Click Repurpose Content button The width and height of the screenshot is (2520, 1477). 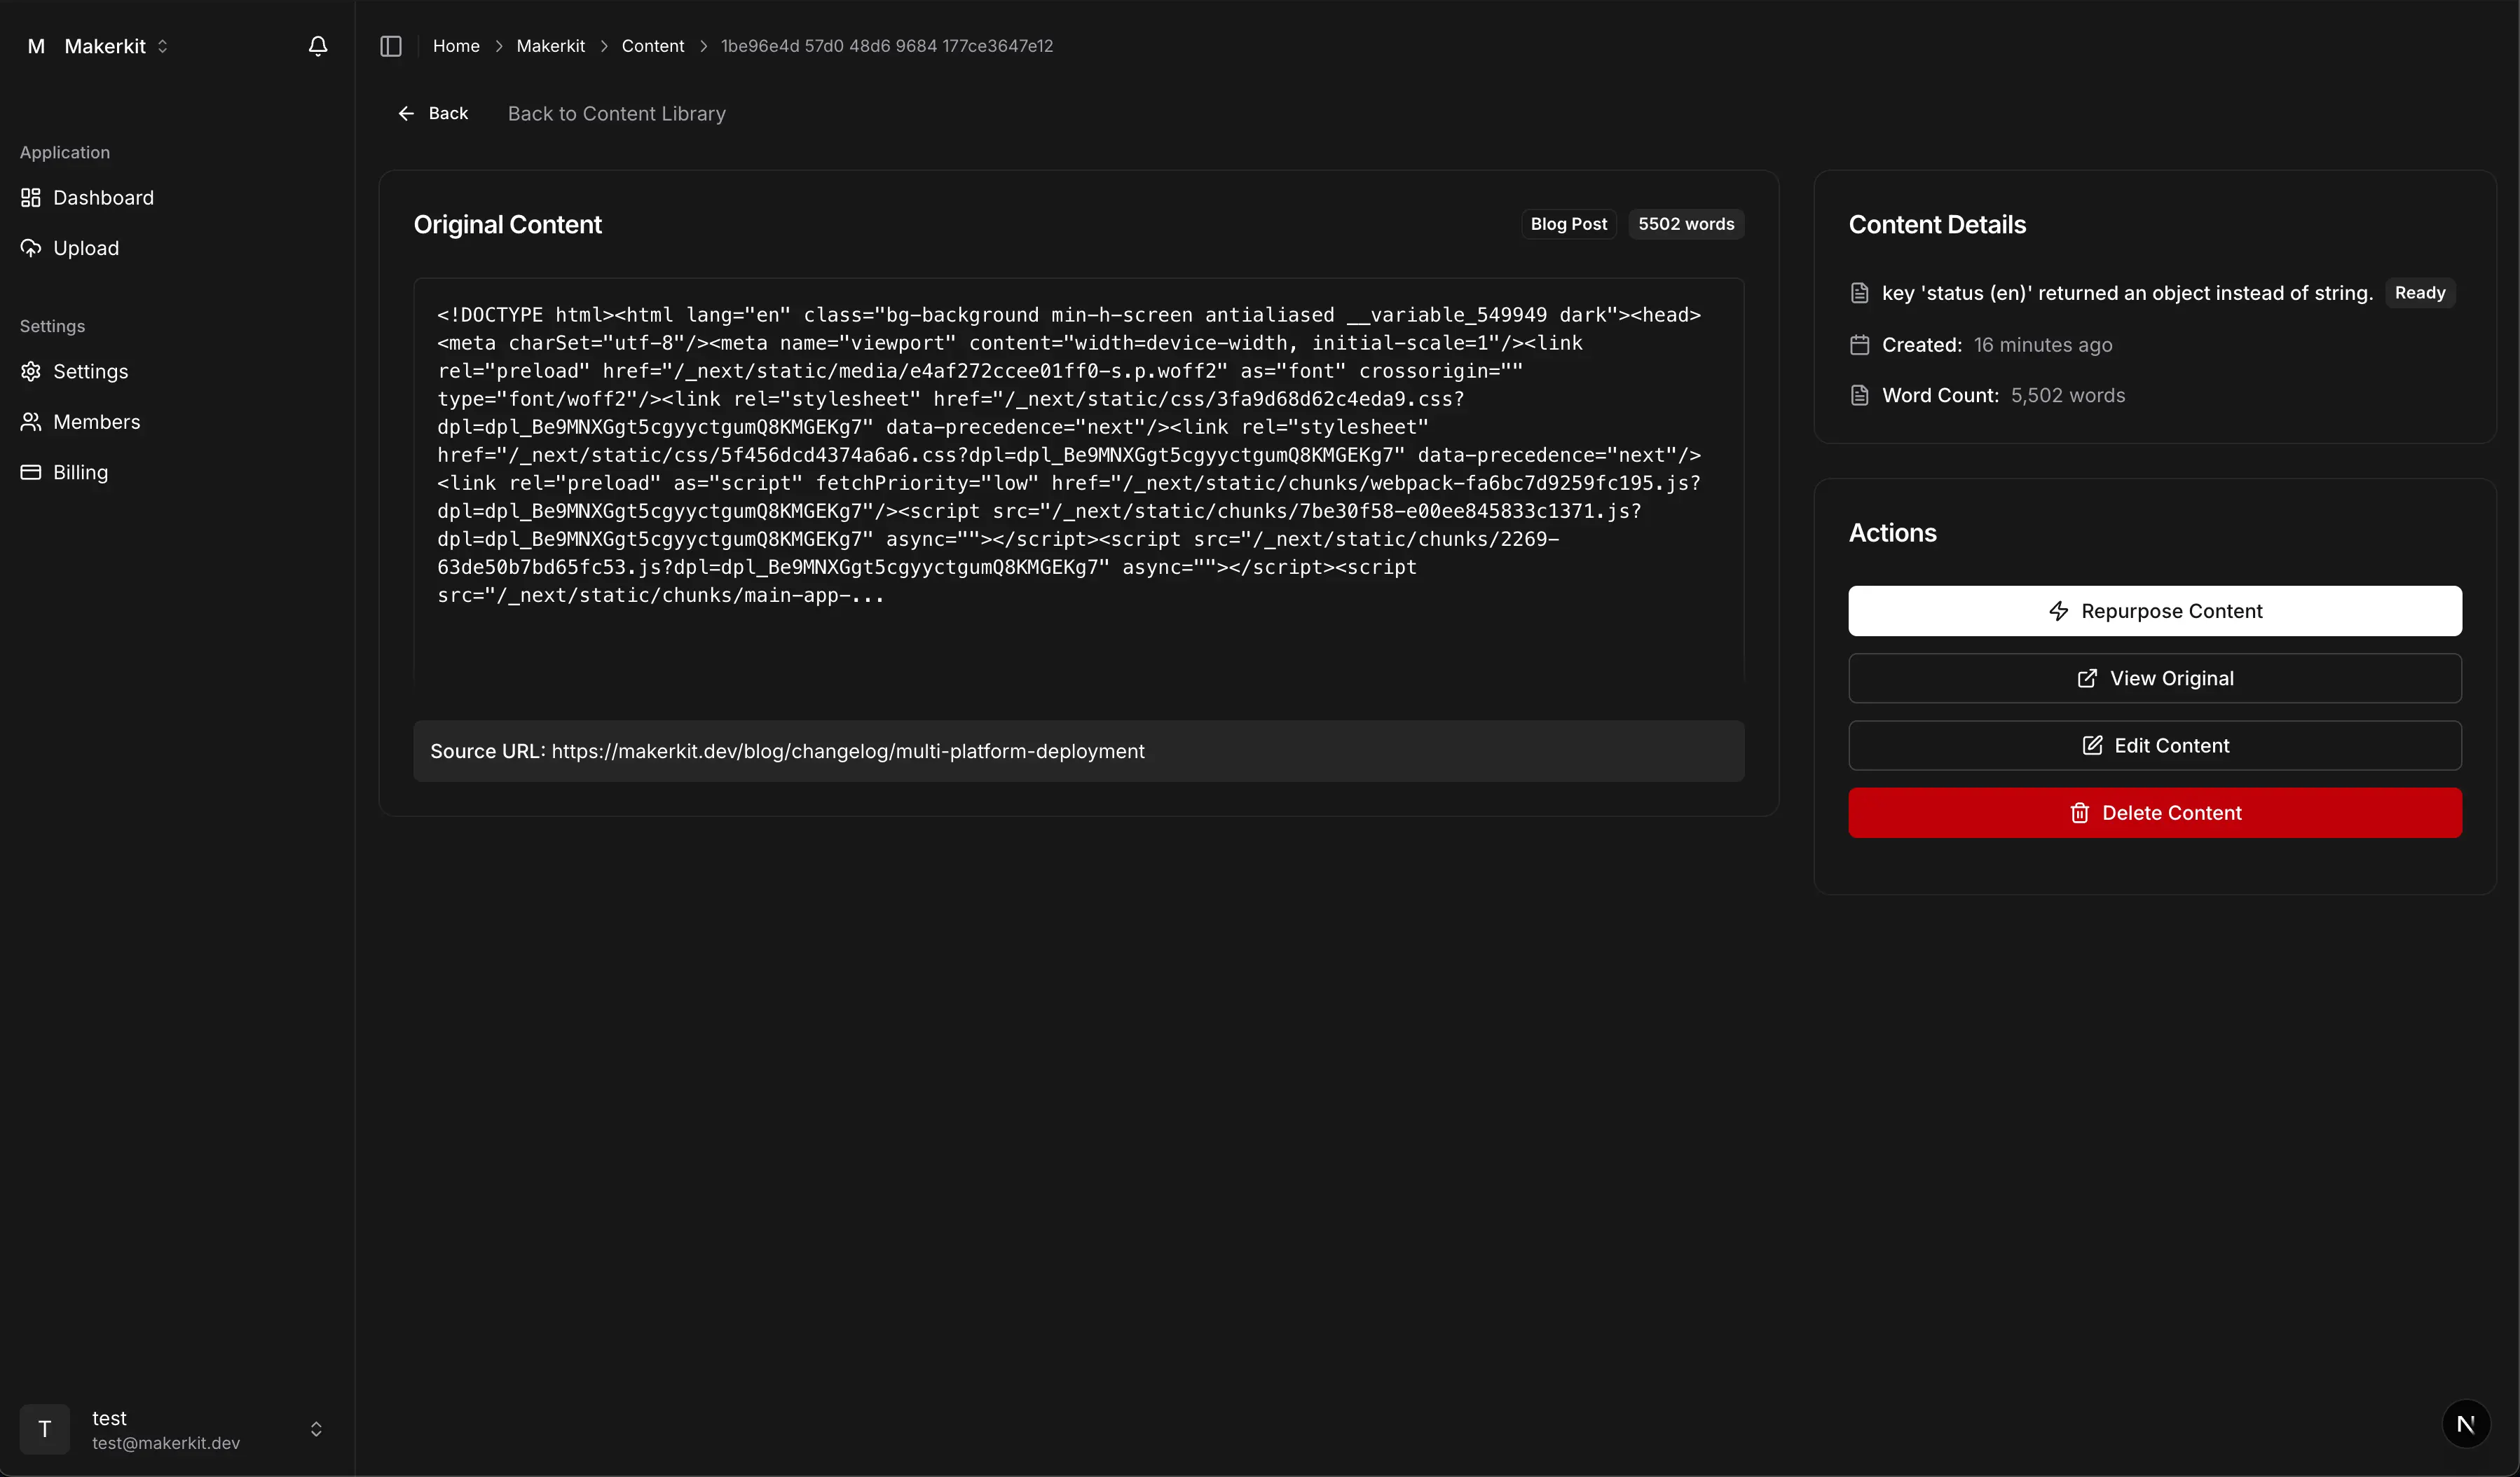click(2154, 611)
